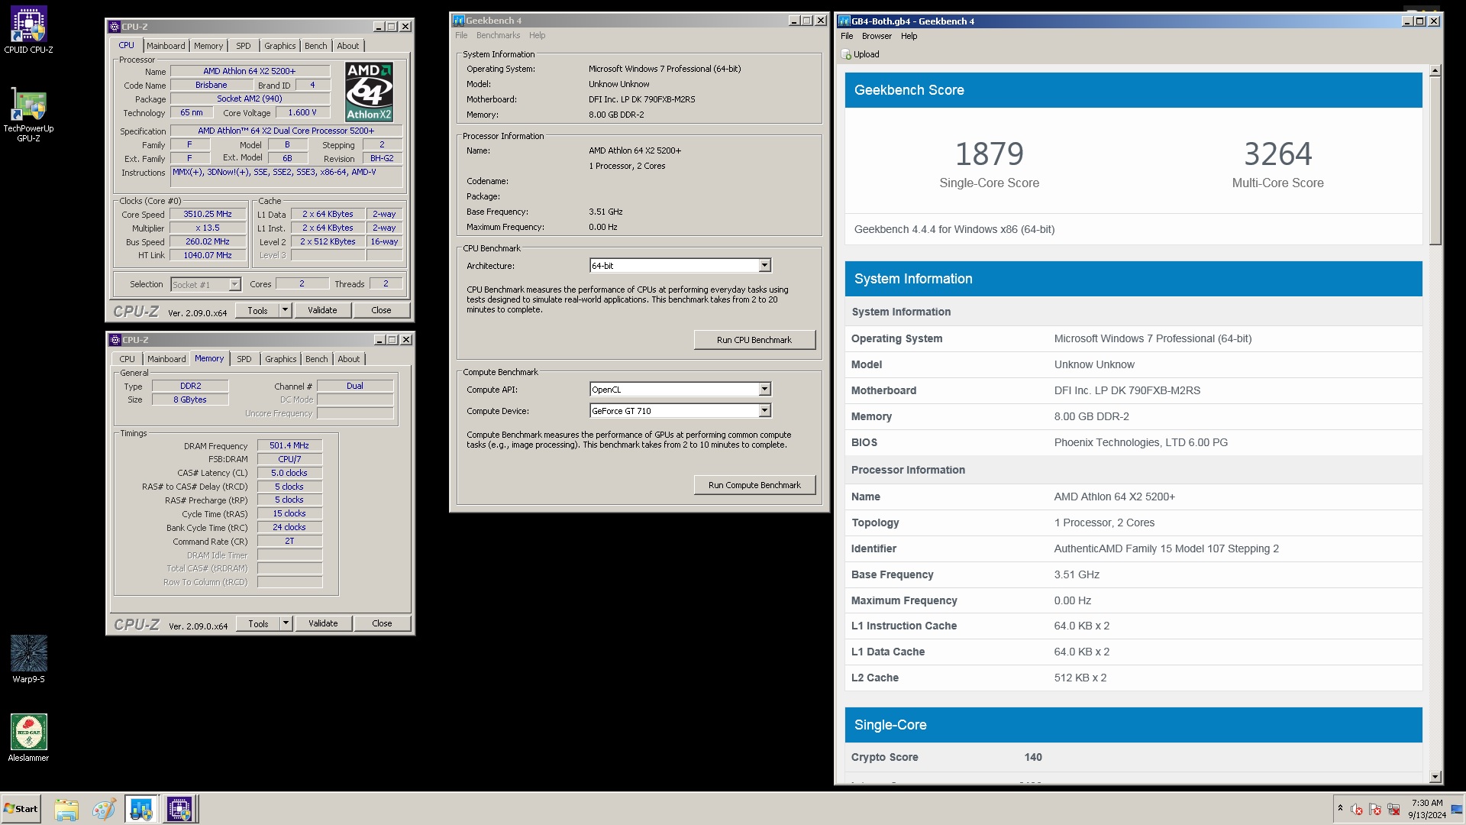1466x825 pixels.
Task: Expand the Tools dropdown arrow in Memory CPU-Z
Action: point(286,623)
